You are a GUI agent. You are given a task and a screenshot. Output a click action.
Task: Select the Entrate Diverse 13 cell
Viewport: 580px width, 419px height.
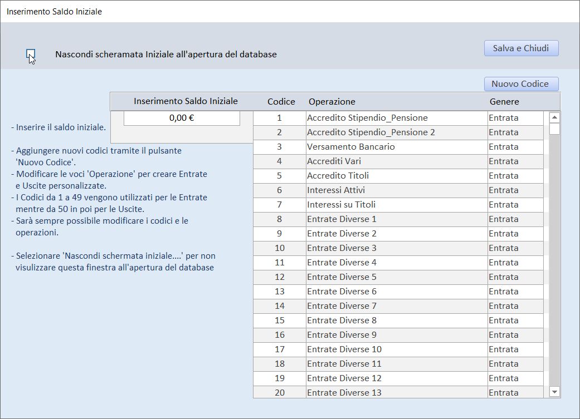click(x=397, y=392)
